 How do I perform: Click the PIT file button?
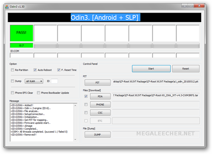[x=98, y=83]
